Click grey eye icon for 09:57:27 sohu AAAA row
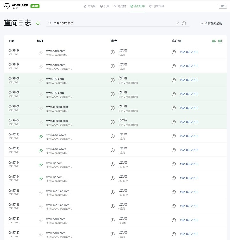Image resolution: width=230 pixels, height=240 pixels. [41, 235]
